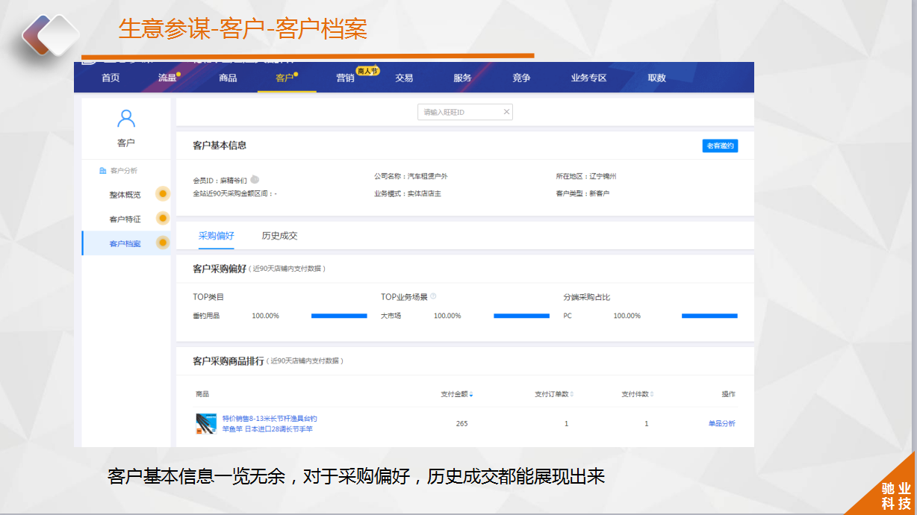The width and height of the screenshot is (917, 515).
Task: Switch to the 交易 navigation tab
Action: coord(404,78)
